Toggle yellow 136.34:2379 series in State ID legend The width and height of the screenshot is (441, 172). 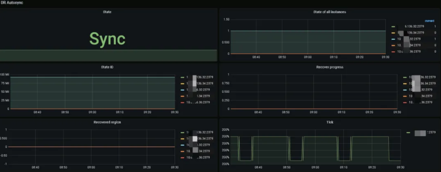[x=200, y=83]
